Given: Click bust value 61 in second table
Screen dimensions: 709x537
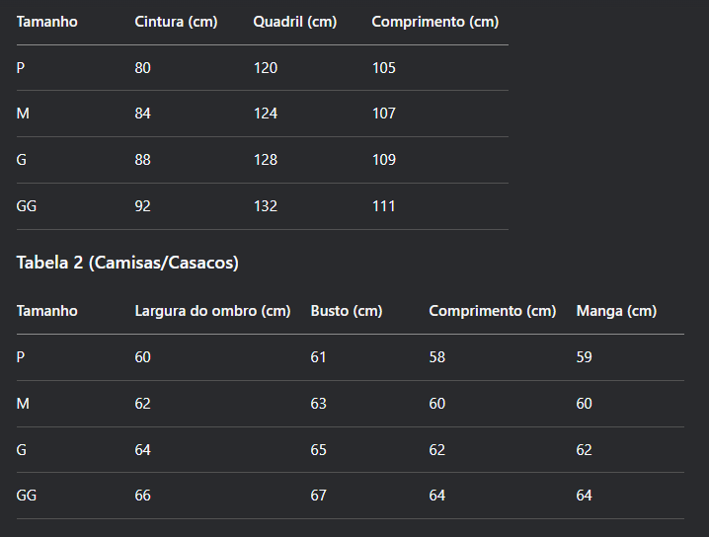Looking at the screenshot, I should click(x=318, y=357).
